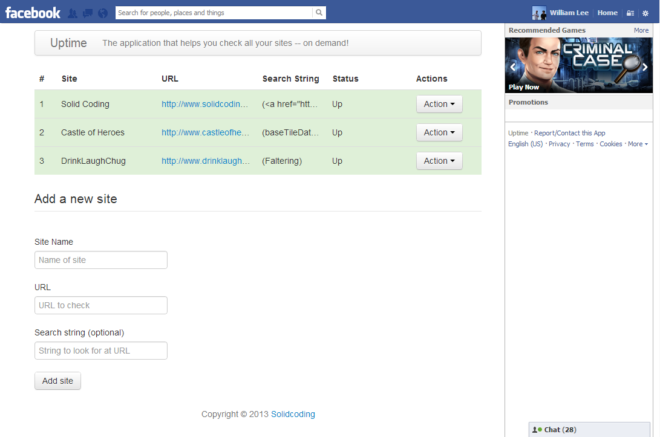The width and height of the screenshot is (660, 437).
Task: Click the Facebook logo
Action: [33, 13]
